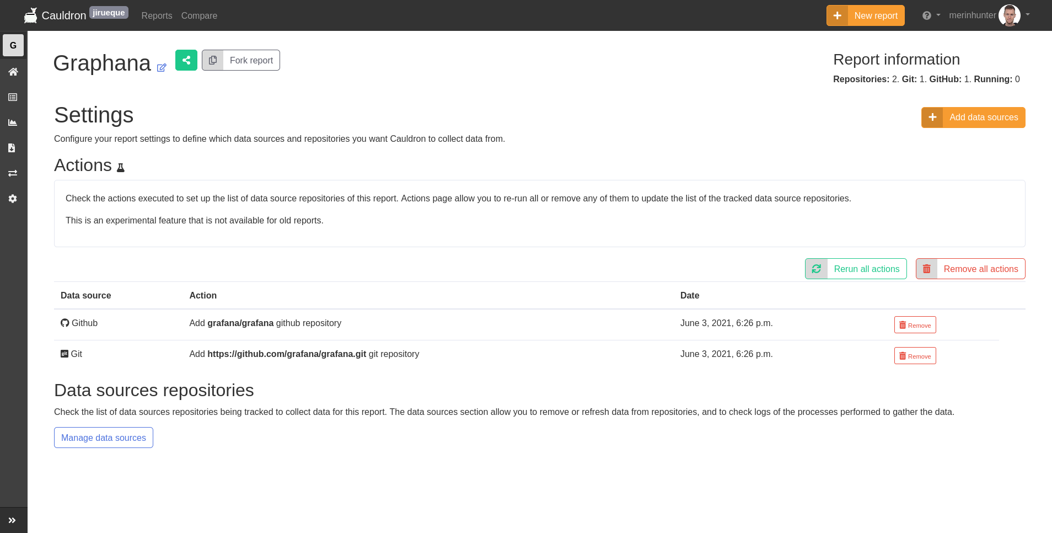The width and height of the screenshot is (1052, 533).
Task: Click the Data source column header
Action: pyautogui.click(x=86, y=296)
